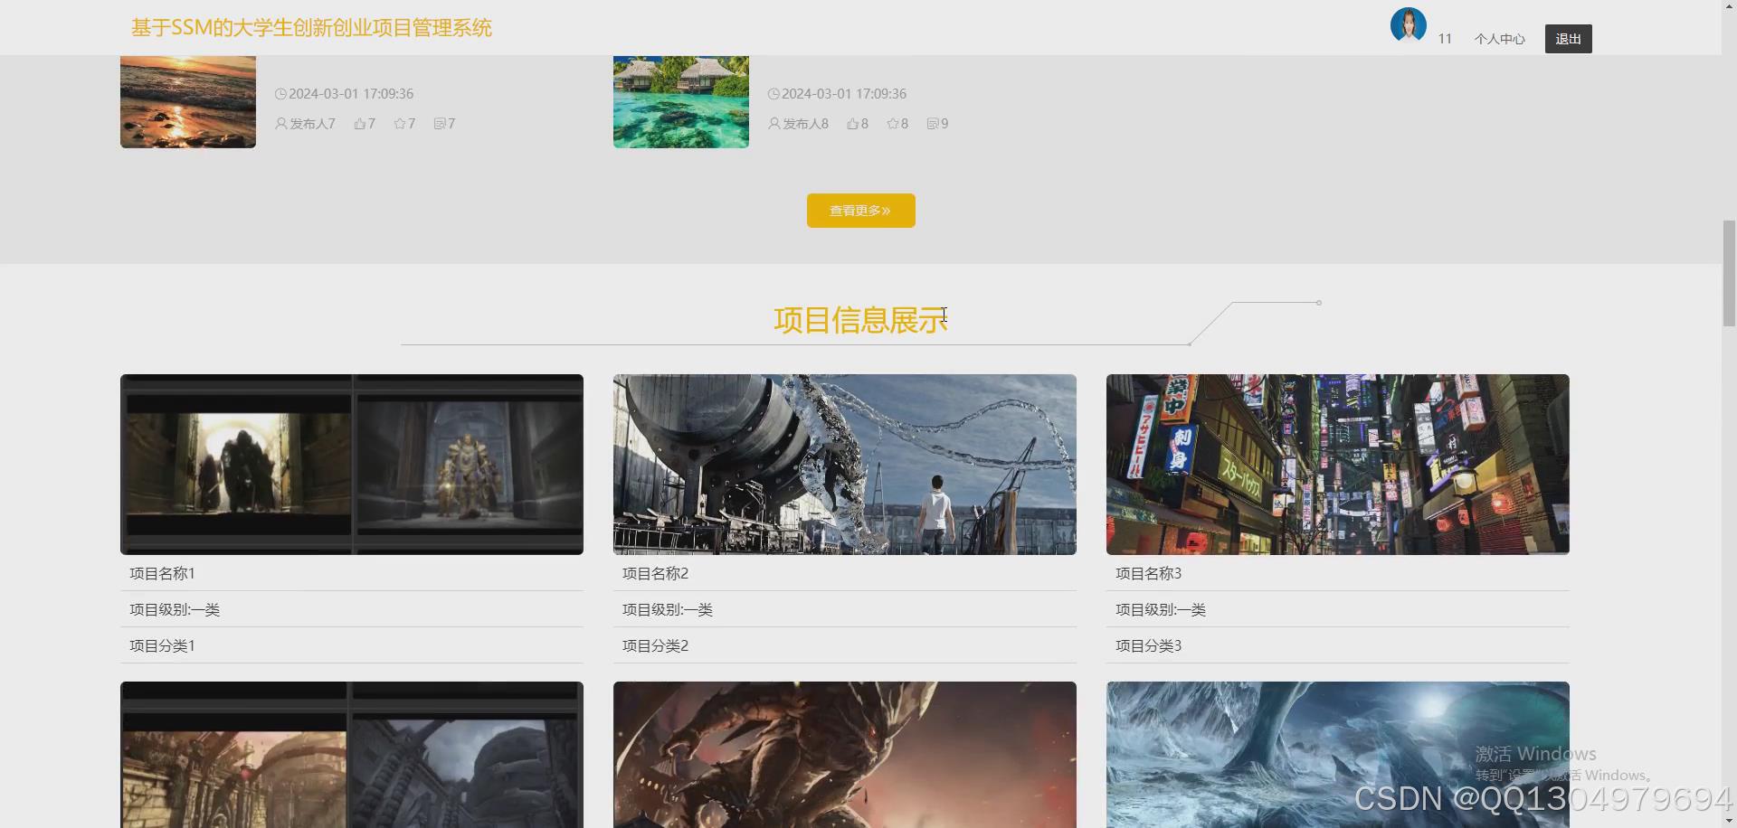Click comment icon on 发布人7 post
Viewport: 1737px width, 828px height.
click(x=440, y=124)
